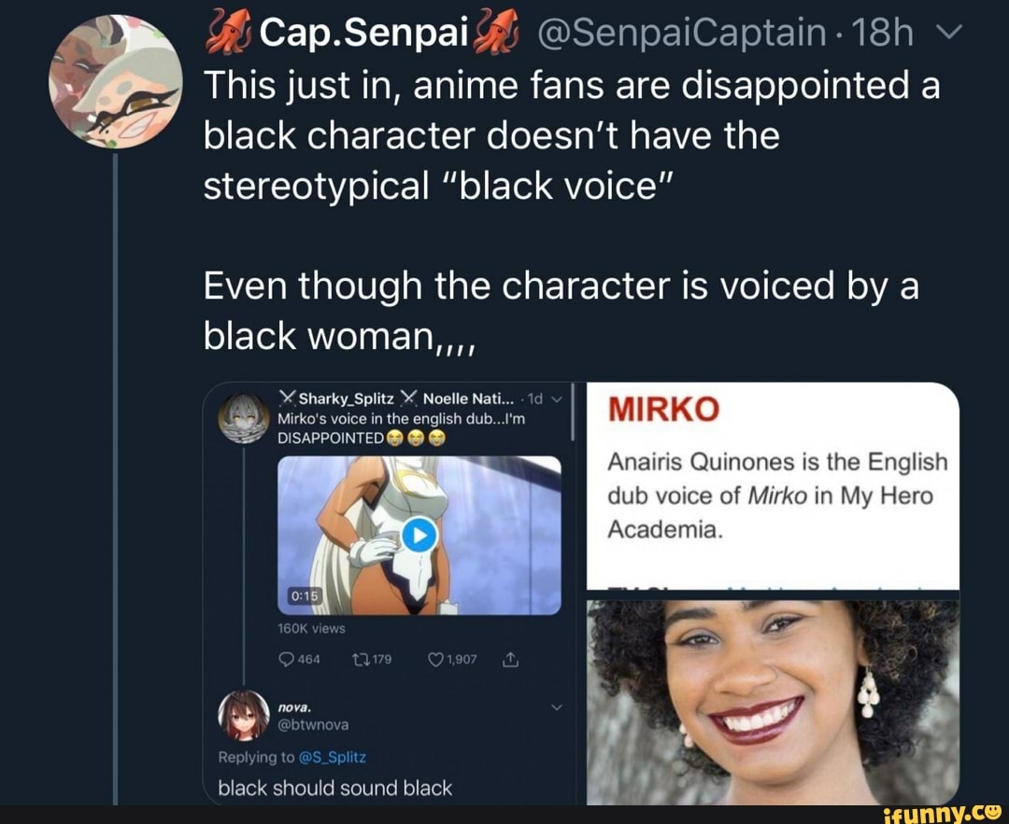This screenshot has width=1009, height=824.
Task: Expand options on Cap.Senpai's tweet
Action: point(951,31)
